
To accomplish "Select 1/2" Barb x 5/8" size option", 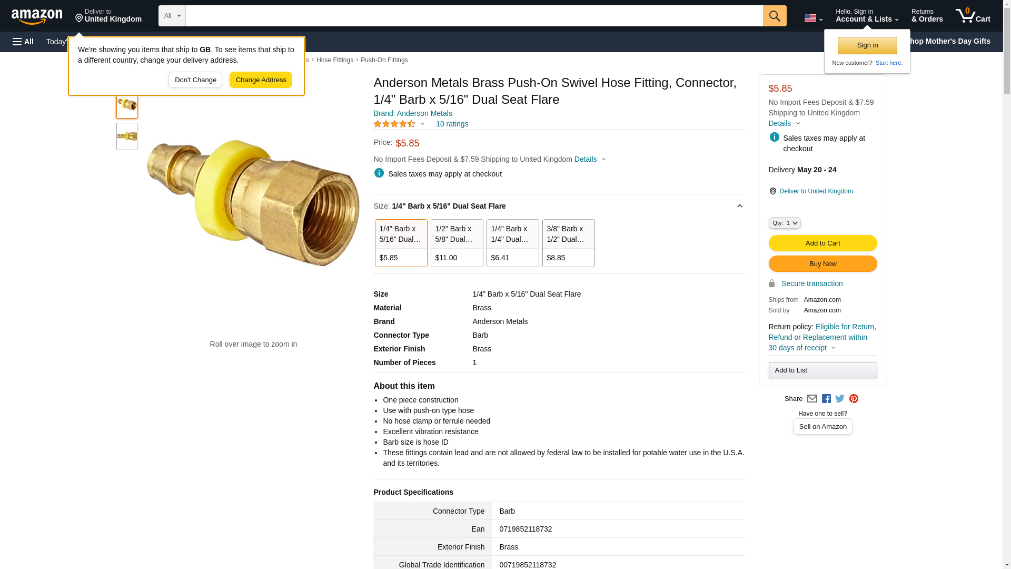I will tap(457, 243).
